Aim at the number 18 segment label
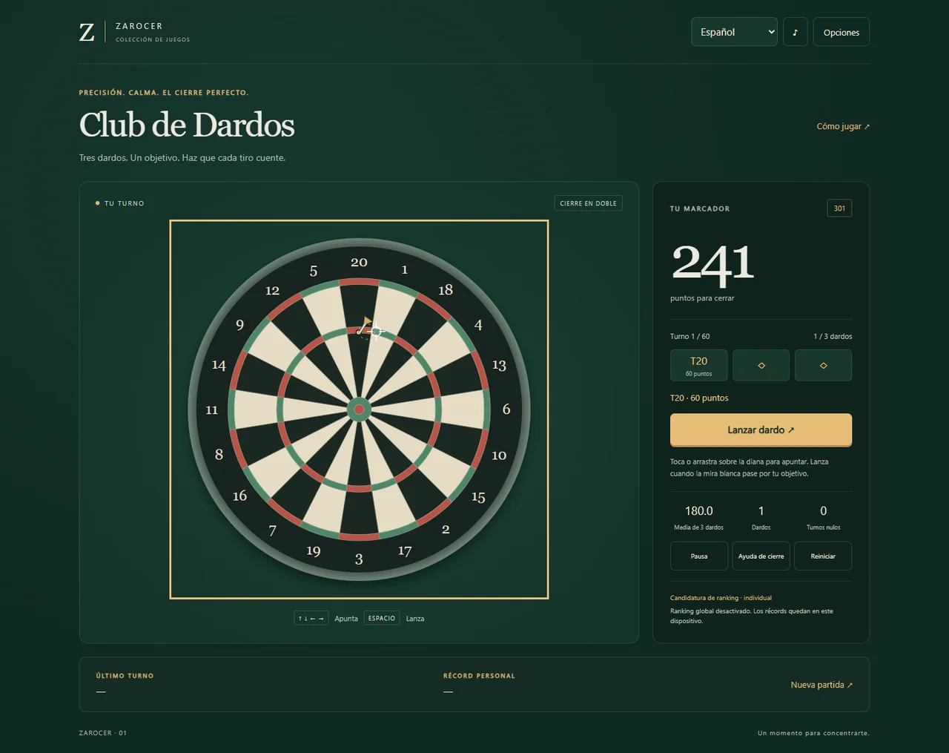The image size is (949, 753). (x=446, y=289)
